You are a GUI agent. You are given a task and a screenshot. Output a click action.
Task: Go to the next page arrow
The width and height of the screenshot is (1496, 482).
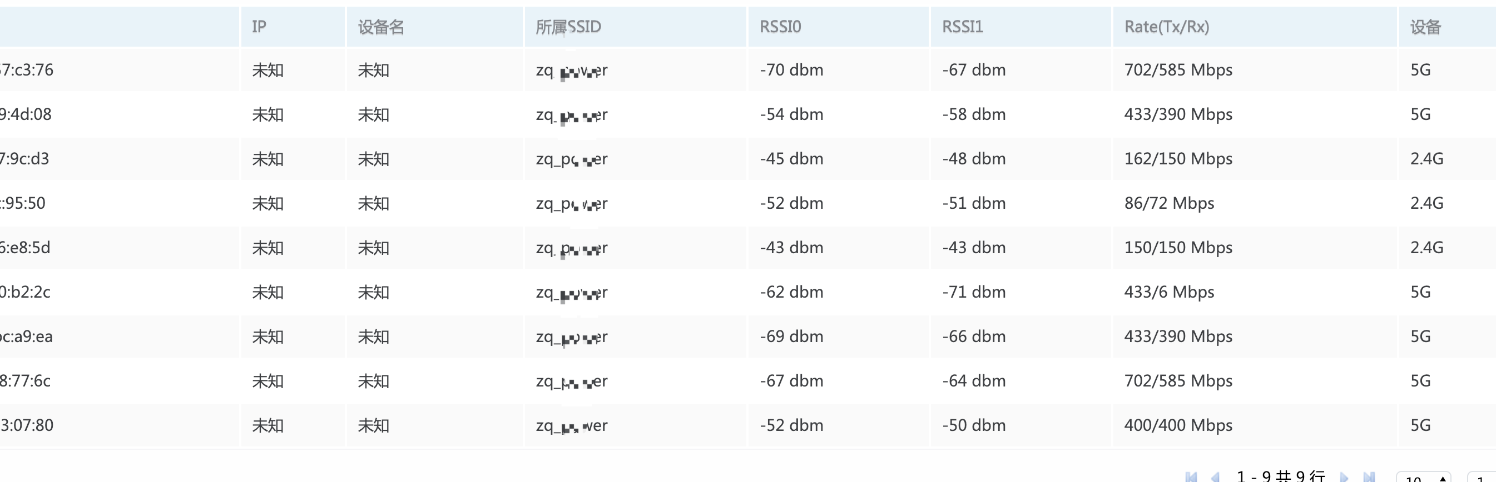[x=1344, y=477]
